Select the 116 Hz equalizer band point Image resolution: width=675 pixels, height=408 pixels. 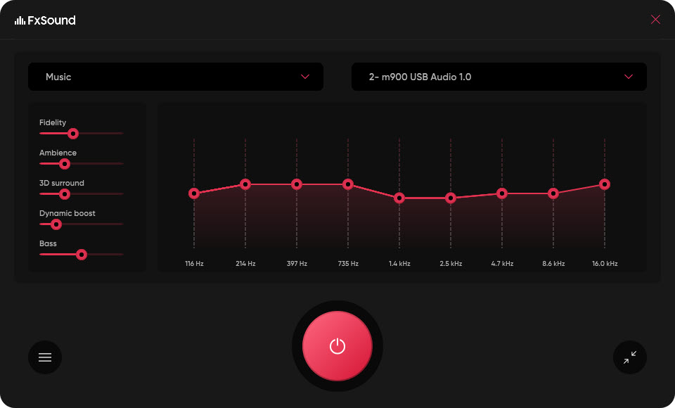194,193
